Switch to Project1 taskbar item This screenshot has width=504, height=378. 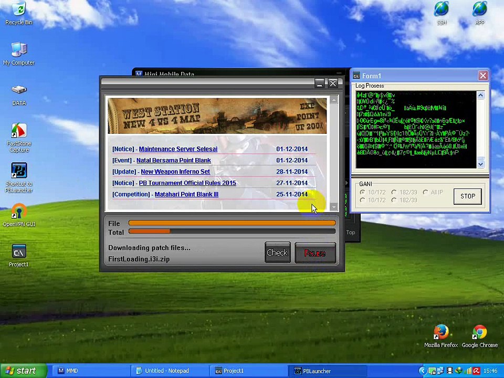coord(248,371)
